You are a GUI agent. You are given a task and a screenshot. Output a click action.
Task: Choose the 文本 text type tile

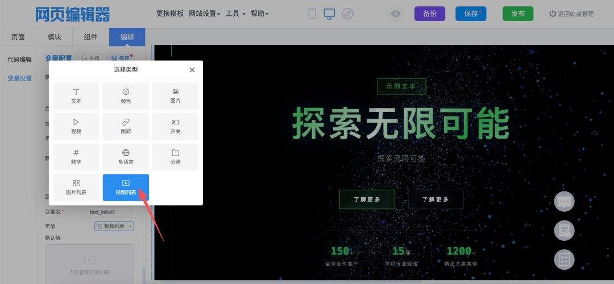pos(76,96)
